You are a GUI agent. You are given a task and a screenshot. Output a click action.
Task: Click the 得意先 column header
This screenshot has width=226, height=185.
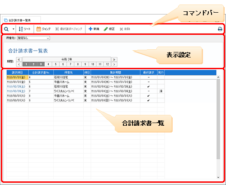[x=68, y=72]
